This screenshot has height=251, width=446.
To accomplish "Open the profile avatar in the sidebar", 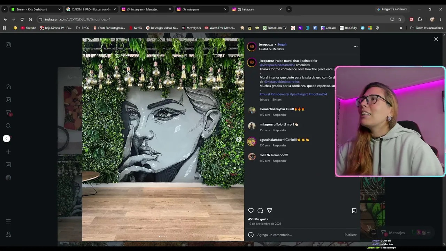I will click(8, 178).
